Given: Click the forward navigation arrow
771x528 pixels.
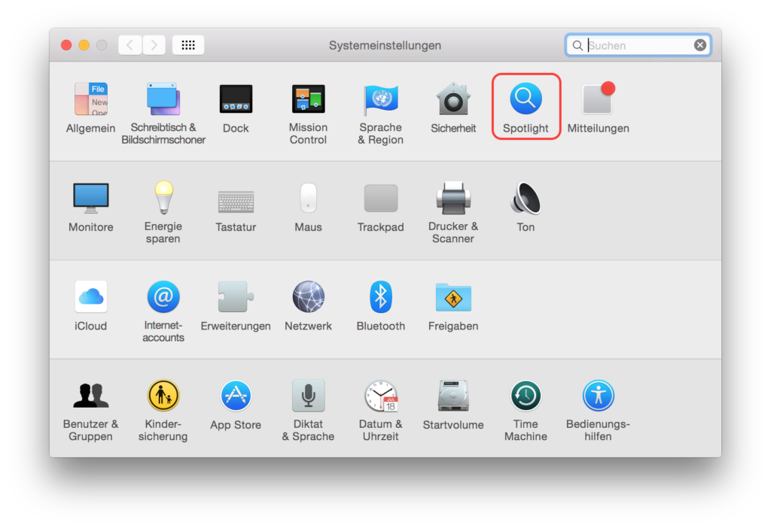Looking at the screenshot, I should [154, 45].
